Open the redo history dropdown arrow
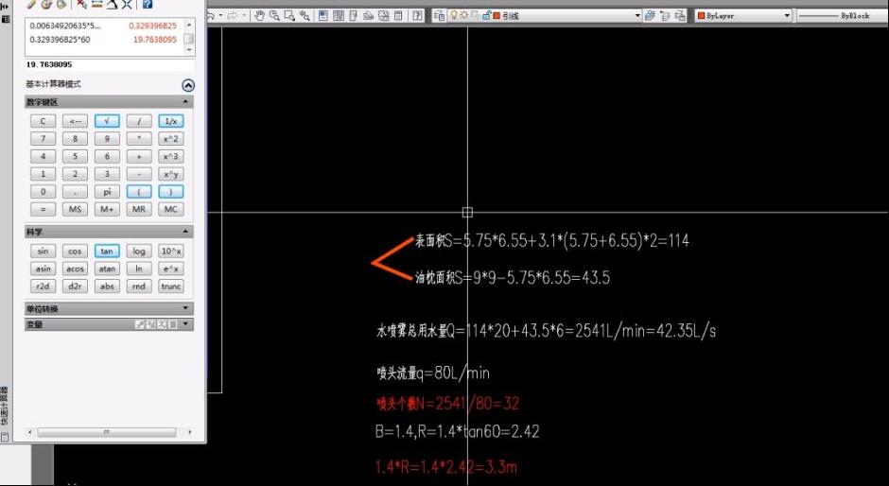This screenshot has height=486, width=889. pyautogui.click(x=244, y=16)
